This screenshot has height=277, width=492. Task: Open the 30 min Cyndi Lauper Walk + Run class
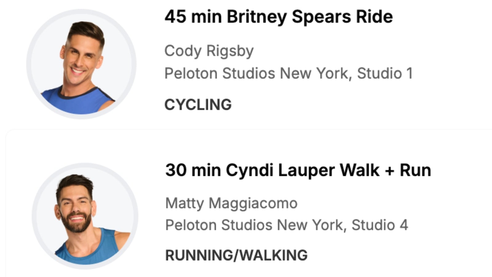tap(298, 170)
